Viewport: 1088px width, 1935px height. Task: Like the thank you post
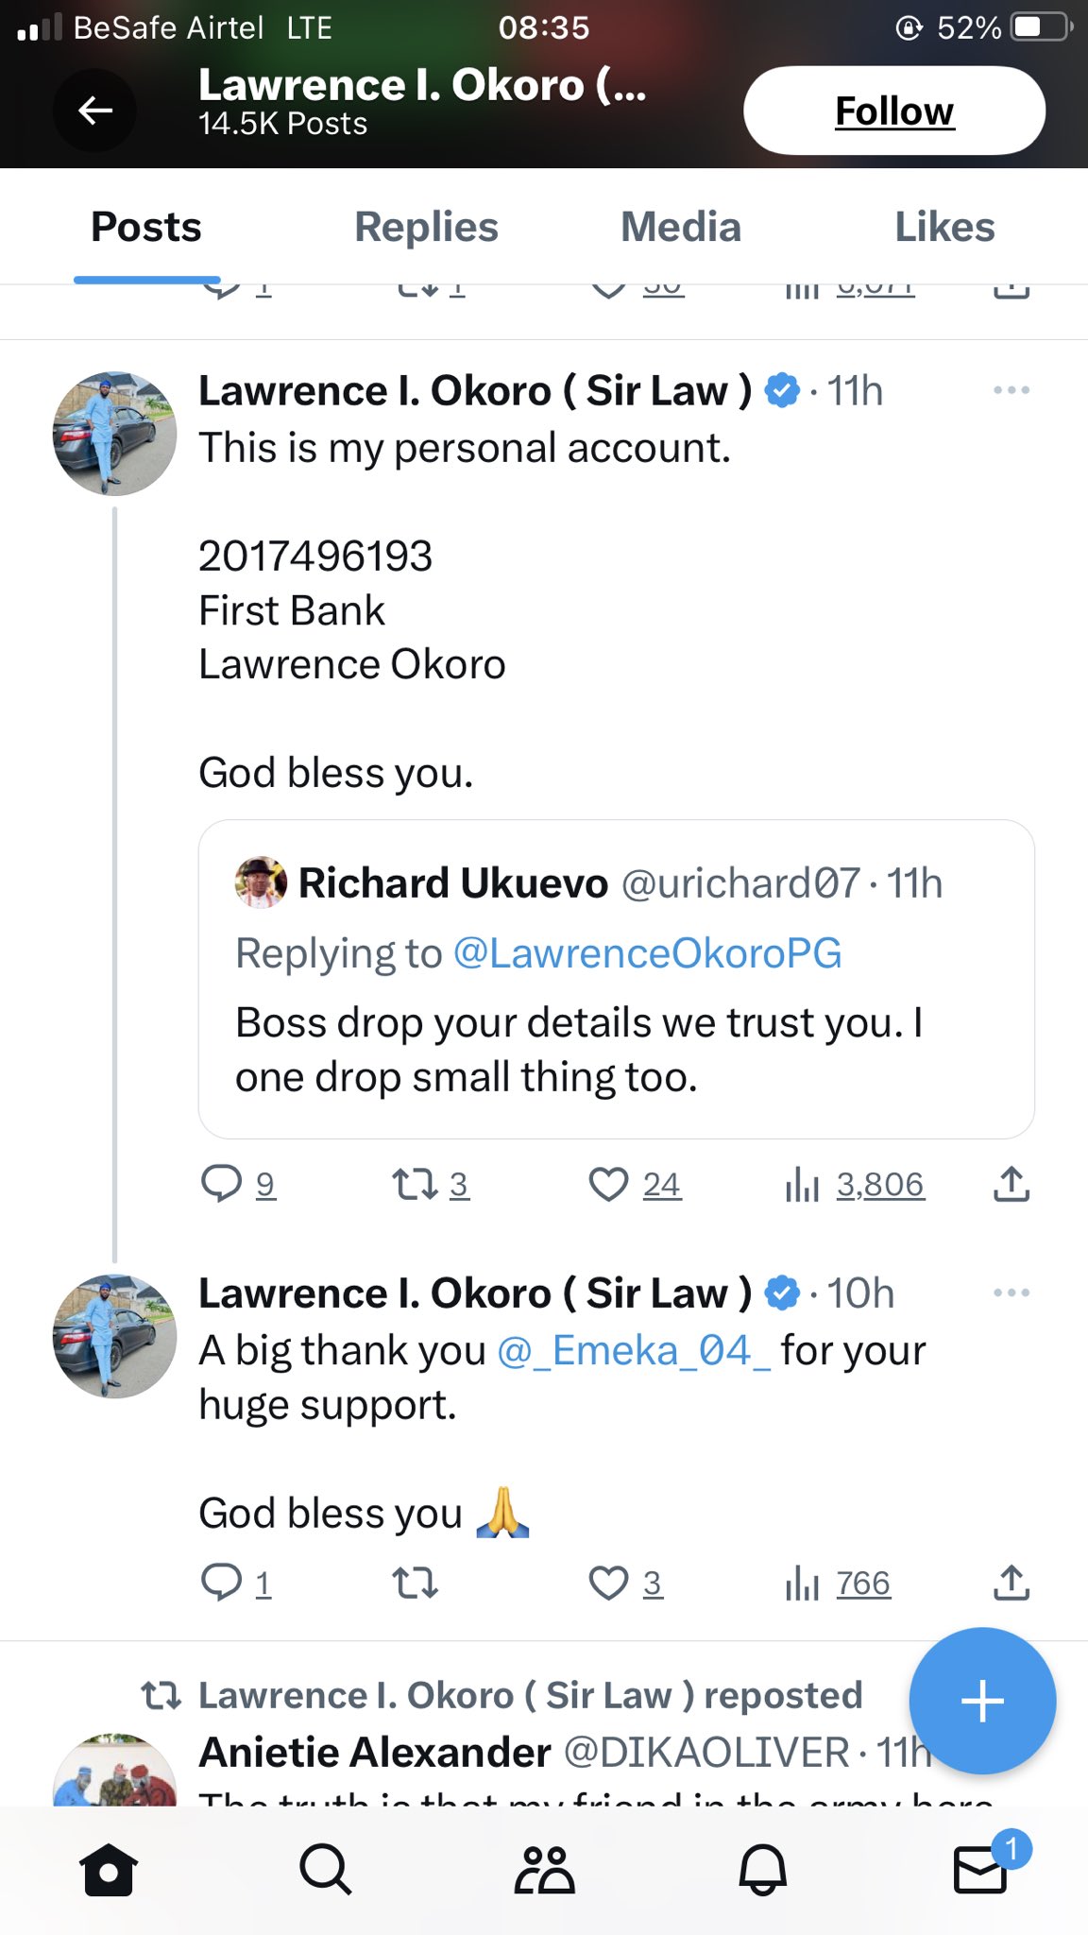(609, 1583)
